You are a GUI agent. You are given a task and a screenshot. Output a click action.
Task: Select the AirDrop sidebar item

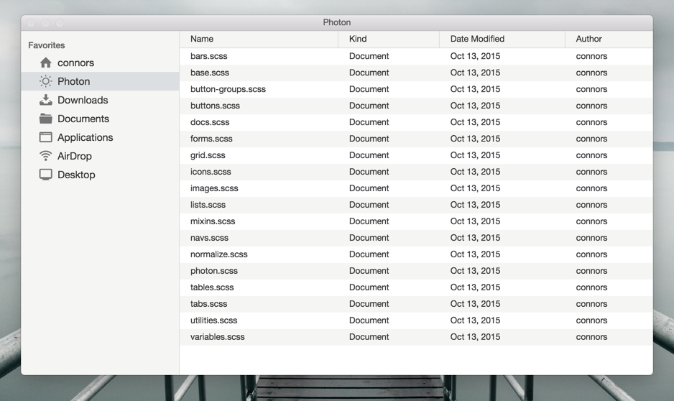click(100, 156)
